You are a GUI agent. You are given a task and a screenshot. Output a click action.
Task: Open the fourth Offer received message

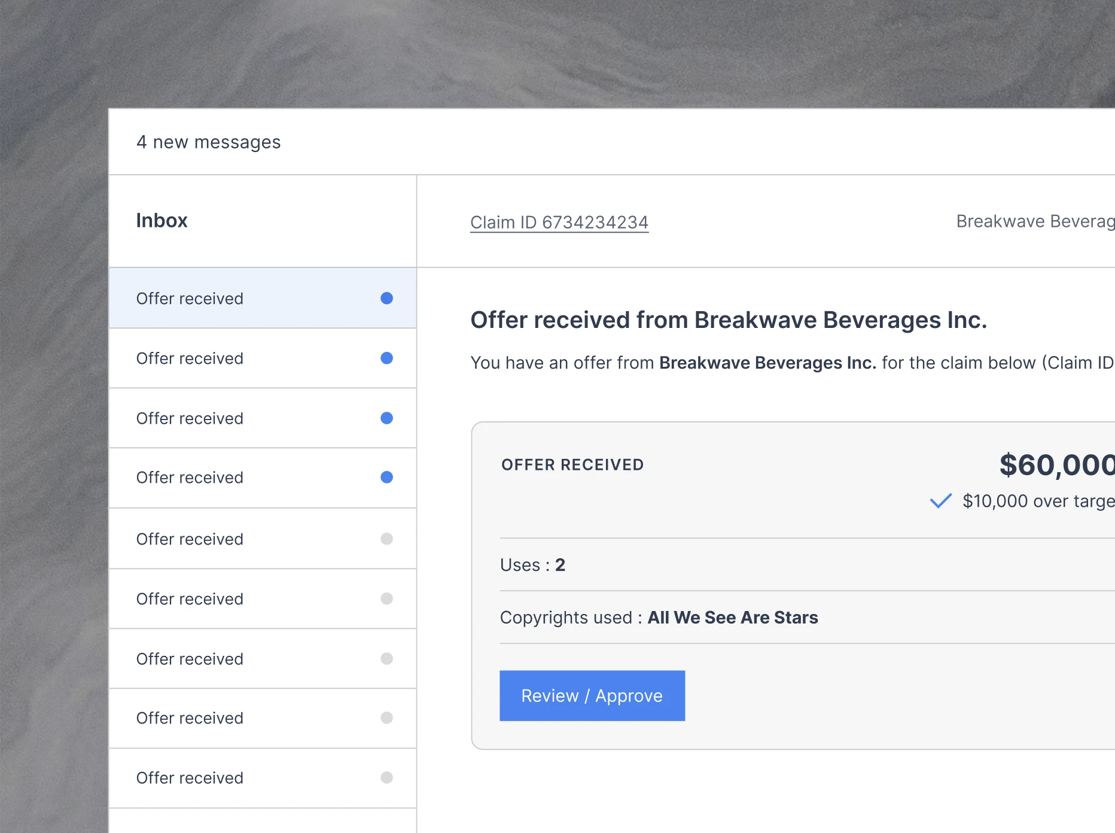263,478
